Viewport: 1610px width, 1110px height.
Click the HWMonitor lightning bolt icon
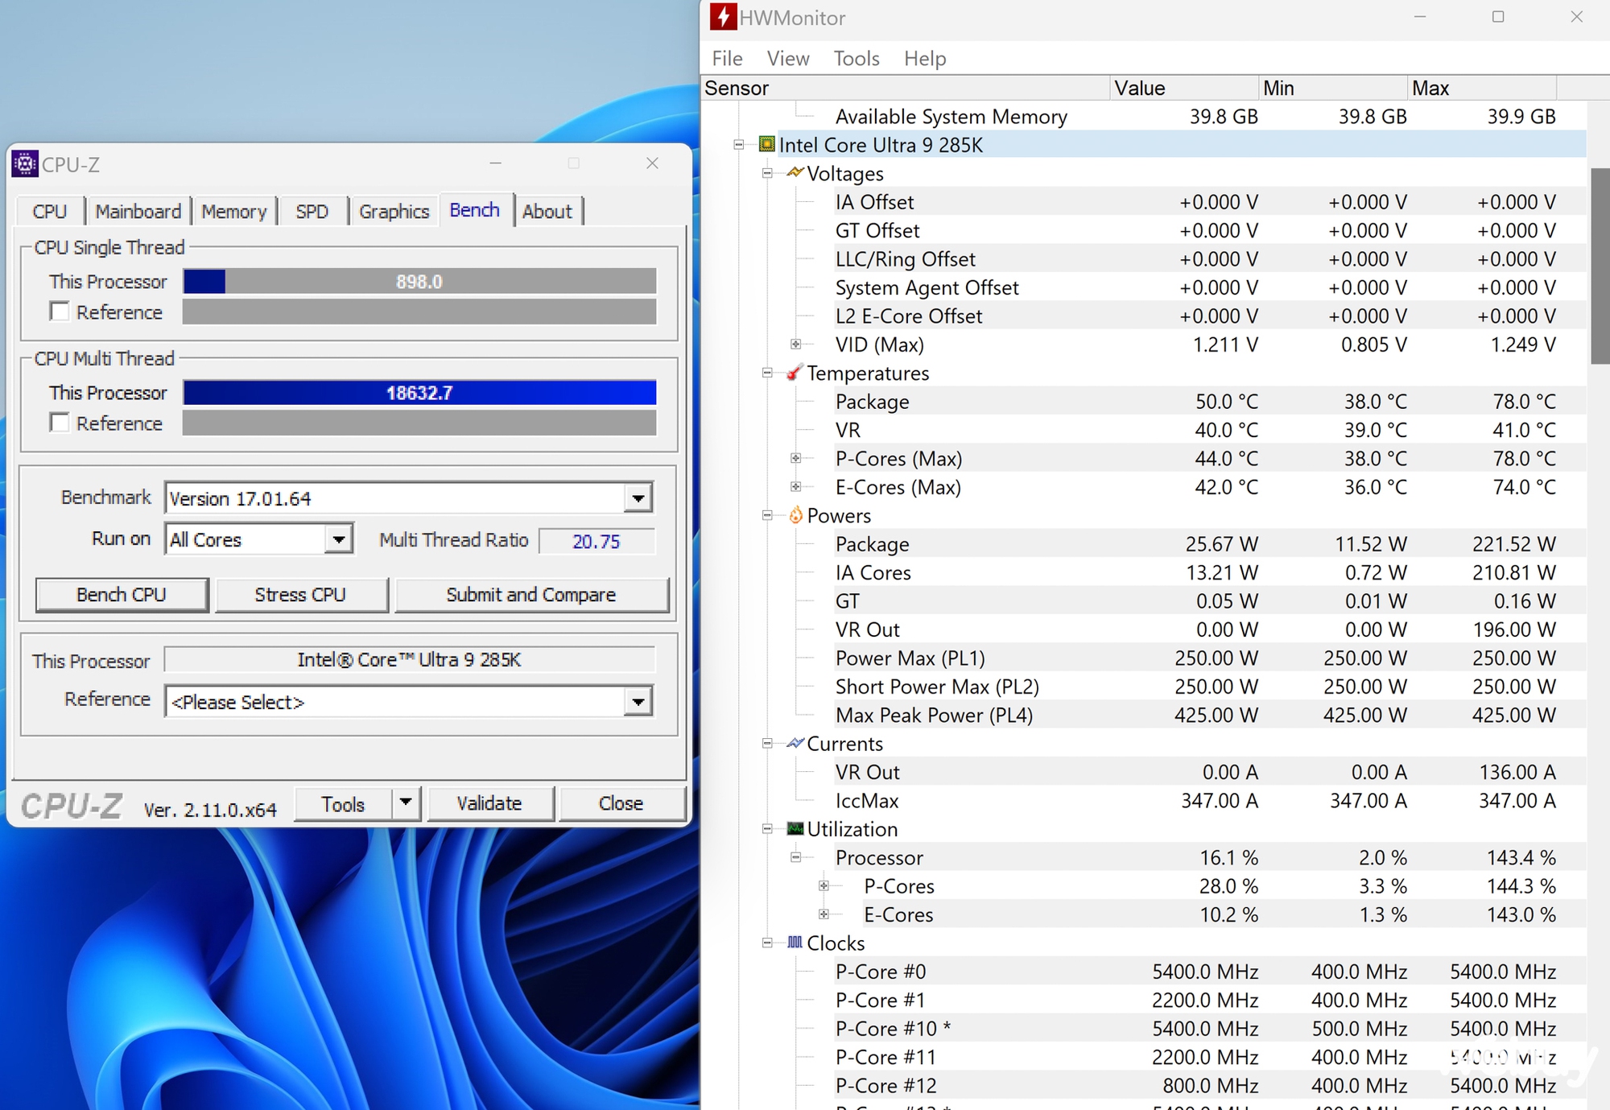(723, 19)
